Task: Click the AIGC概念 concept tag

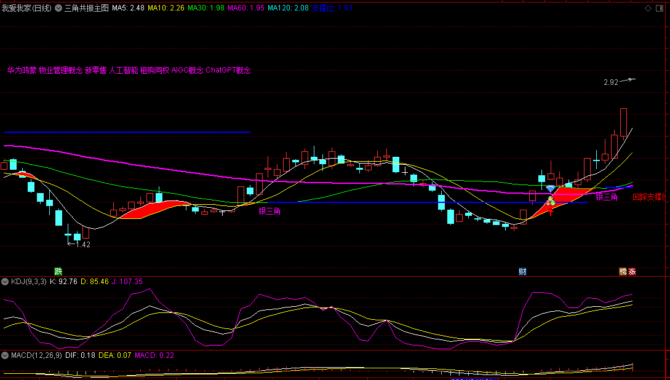Action: click(x=188, y=71)
